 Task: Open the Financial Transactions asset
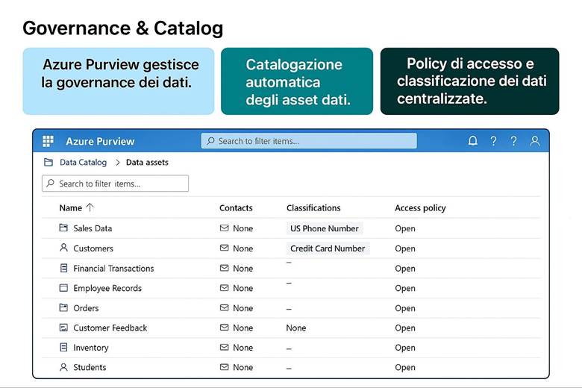coord(113,269)
